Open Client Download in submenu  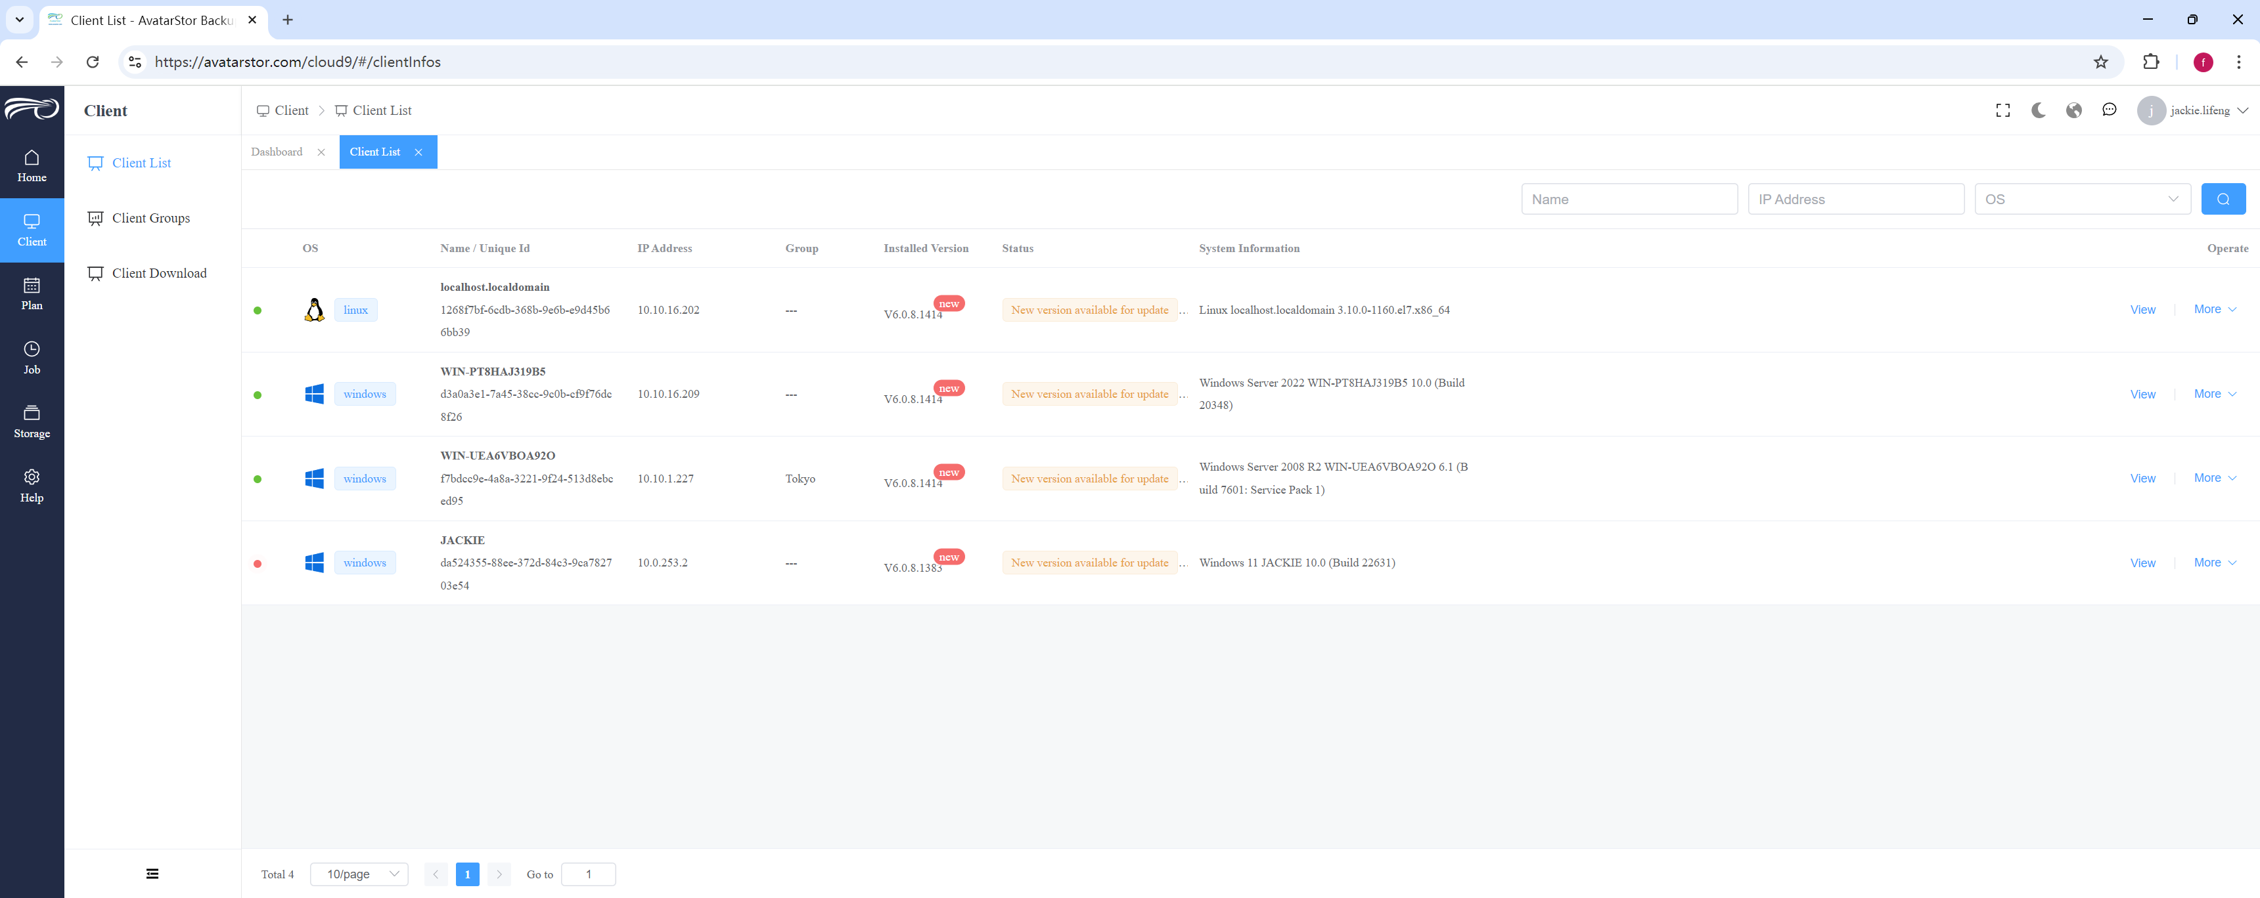tap(159, 274)
